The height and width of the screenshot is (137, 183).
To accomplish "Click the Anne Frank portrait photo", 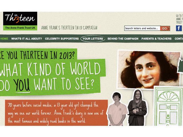I will click(149, 69).
